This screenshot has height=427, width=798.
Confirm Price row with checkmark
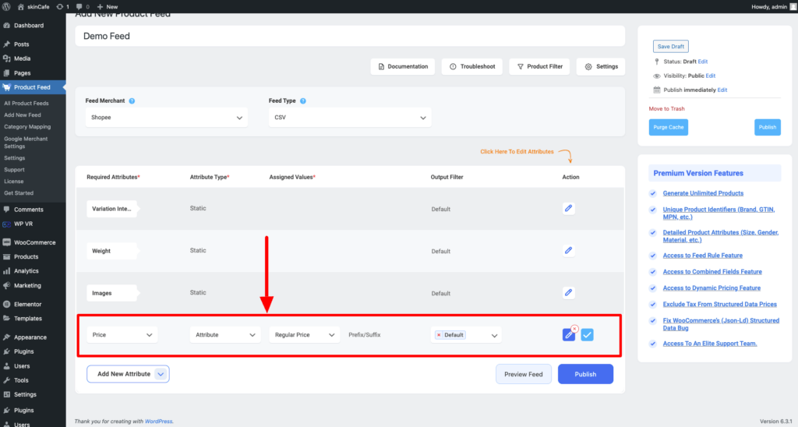[x=588, y=335]
